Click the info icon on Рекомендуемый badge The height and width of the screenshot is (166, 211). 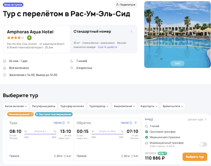point(31,114)
